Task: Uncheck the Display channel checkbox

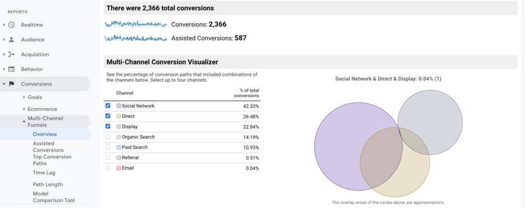Action: tap(108, 126)
